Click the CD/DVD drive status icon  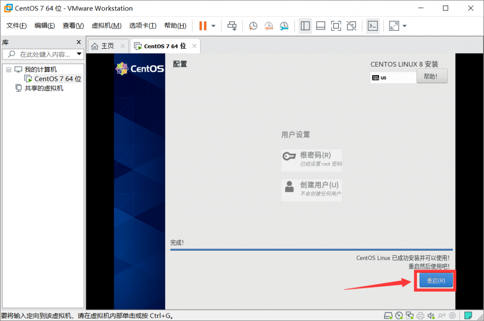399,315
